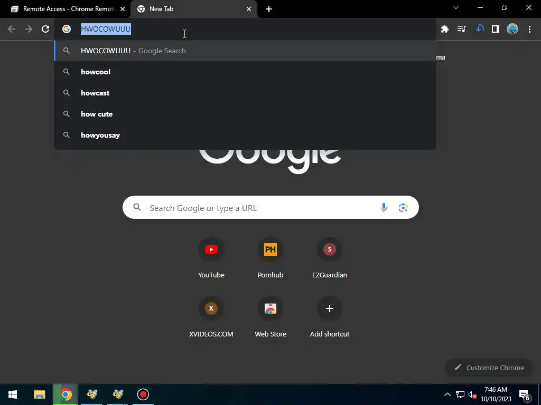Click the blue downloads toolbar icon
The width and height of the screenshot is (541, 405).
(479, 29)
